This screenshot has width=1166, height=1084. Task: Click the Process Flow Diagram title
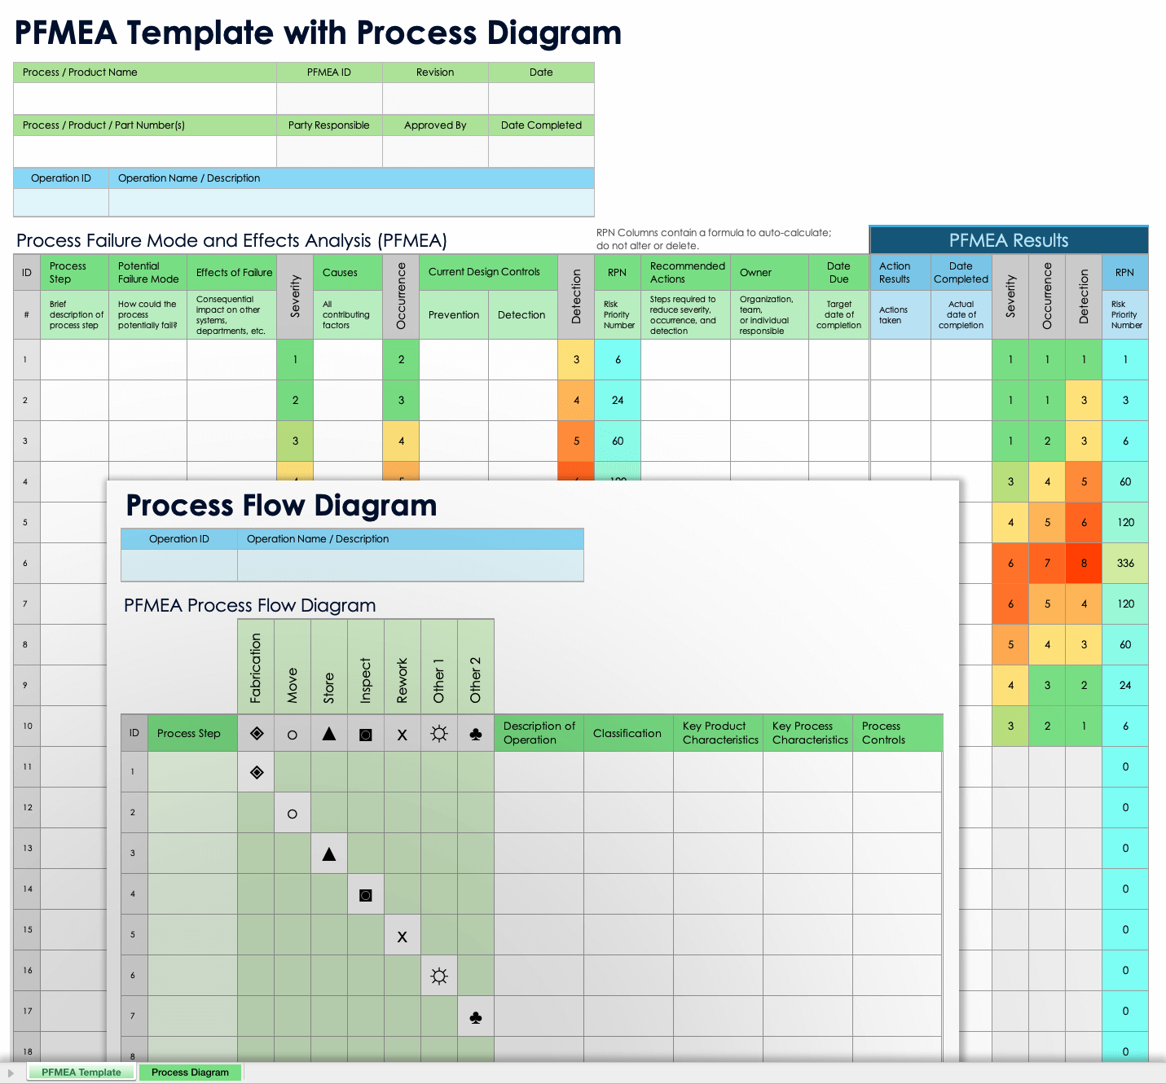click(281, 506)
